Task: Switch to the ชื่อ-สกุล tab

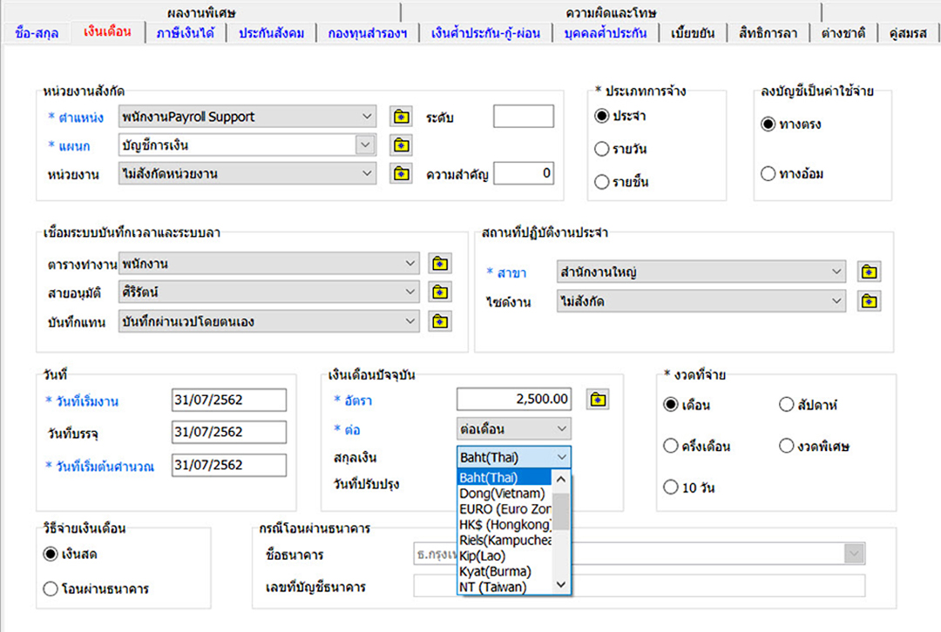Action: (x=37, y=33)
